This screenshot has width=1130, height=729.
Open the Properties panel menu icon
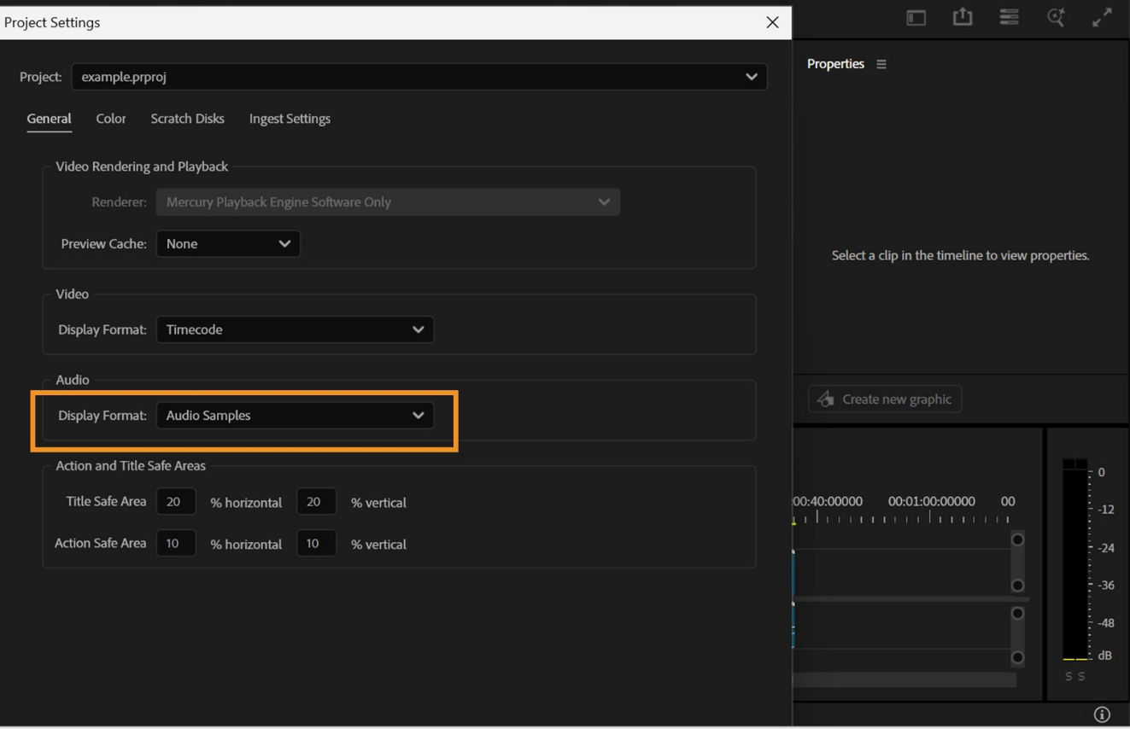tap(881, 63)
